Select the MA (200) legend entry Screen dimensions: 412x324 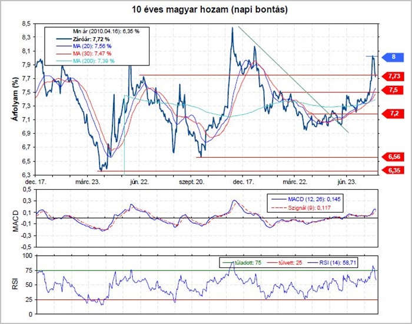pyautogui.click(x=88, y=61)
